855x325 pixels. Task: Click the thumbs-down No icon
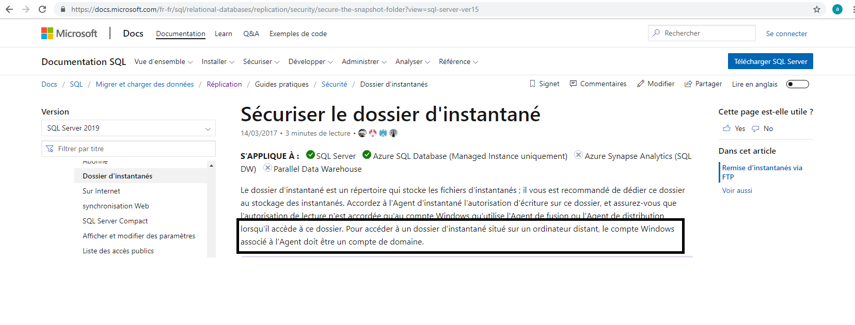(x=756, y=128)
